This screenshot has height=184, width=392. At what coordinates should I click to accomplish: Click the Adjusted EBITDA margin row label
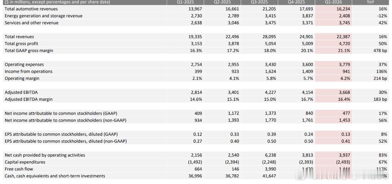coord(29,99)
